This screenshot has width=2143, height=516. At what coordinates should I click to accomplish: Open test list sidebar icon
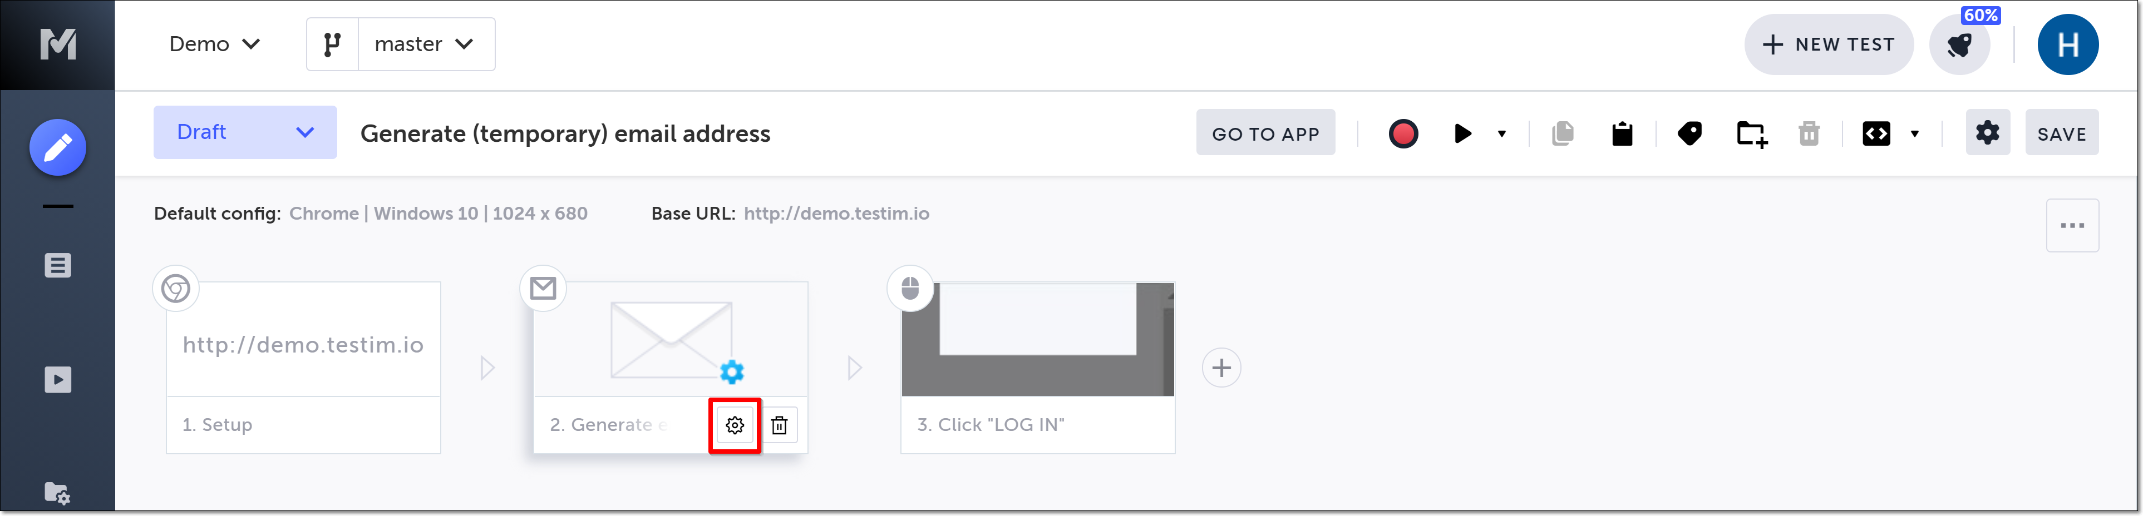tap(57, 266)
